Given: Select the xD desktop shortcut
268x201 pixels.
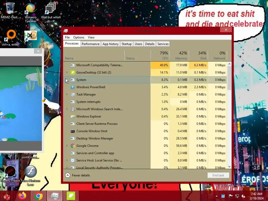Looking at the screenshot, I should (x=30, y=38).
